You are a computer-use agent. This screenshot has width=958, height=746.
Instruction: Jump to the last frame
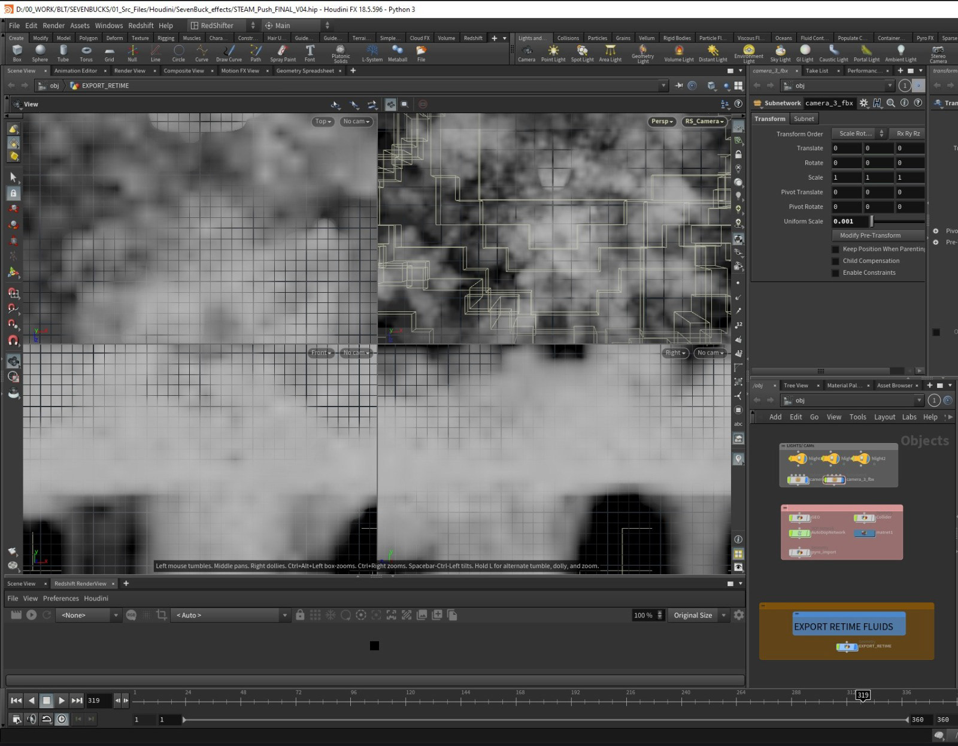(77, 700)
